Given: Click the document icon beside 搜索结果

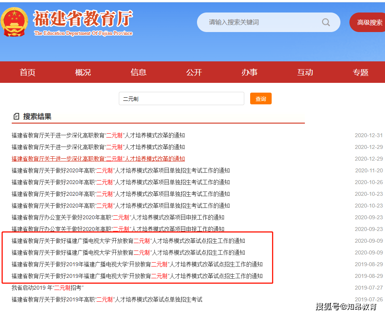Looking at the screenshot, I should pos(16,117).
